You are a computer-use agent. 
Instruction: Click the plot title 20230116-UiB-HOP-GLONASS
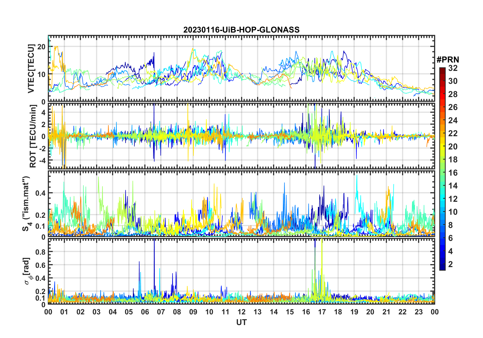tap(241, 30)
